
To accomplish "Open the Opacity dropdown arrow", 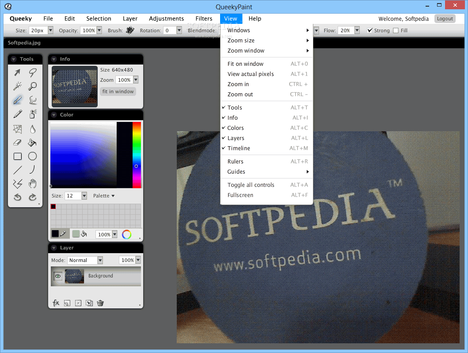I will click(99, 30).
